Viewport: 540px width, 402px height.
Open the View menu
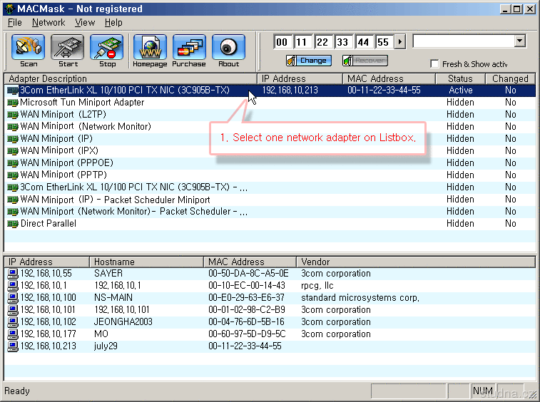pos(85,23)
